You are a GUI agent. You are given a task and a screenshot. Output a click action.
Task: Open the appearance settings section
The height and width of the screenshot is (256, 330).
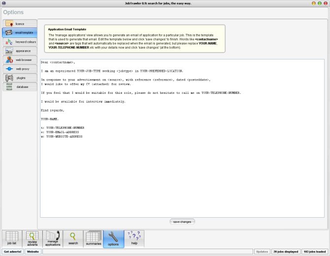pyautogui.click(x=20, y=51)
